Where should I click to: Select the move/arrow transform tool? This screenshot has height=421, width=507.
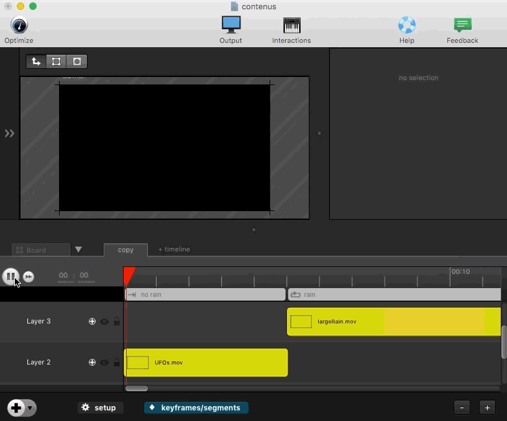click(36, 61)
